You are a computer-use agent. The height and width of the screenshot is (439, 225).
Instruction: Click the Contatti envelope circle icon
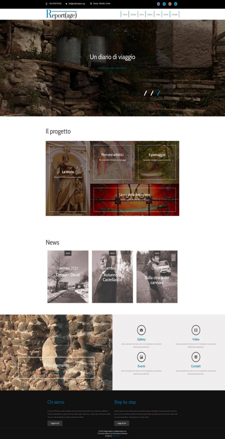(x=196, y=357)
